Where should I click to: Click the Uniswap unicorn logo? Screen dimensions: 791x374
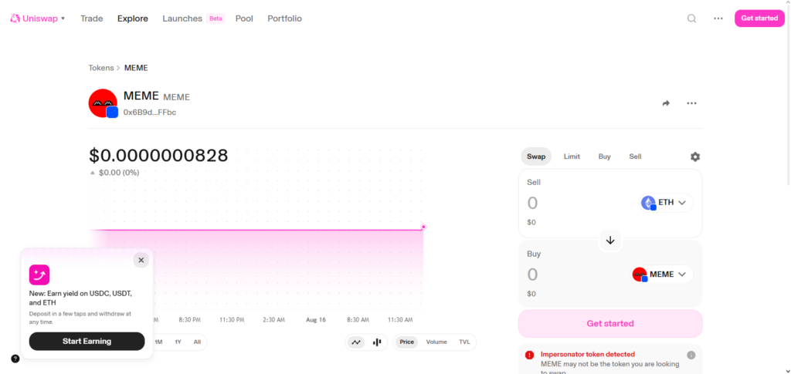[x=15, y=19]
